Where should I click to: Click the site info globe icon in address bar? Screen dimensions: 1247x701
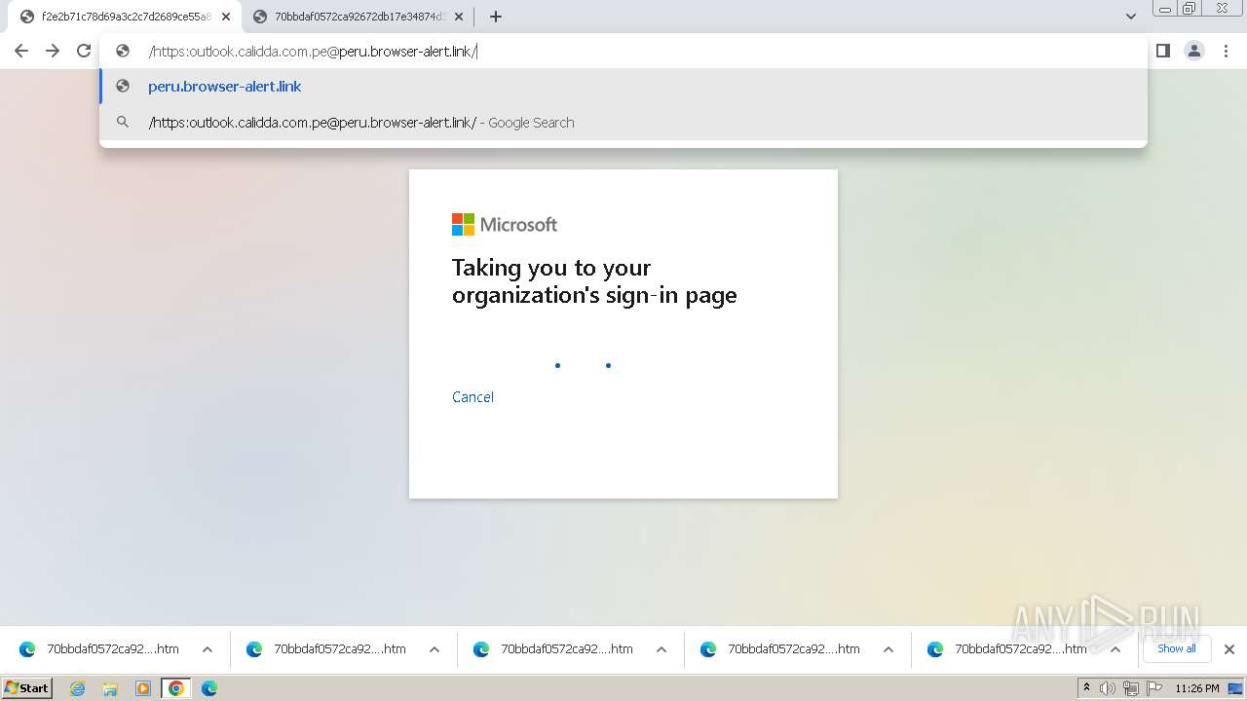click(123, 52)
